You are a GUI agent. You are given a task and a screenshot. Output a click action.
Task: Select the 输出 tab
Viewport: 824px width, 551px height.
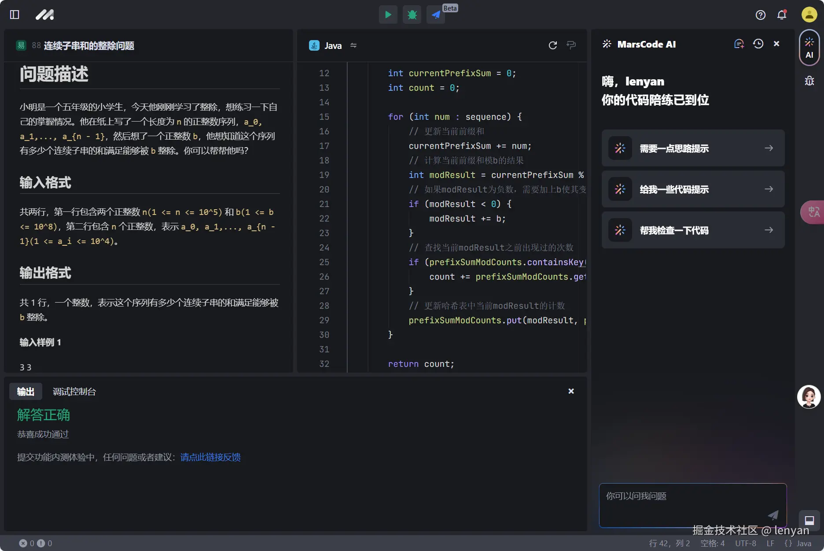(26, 392)
